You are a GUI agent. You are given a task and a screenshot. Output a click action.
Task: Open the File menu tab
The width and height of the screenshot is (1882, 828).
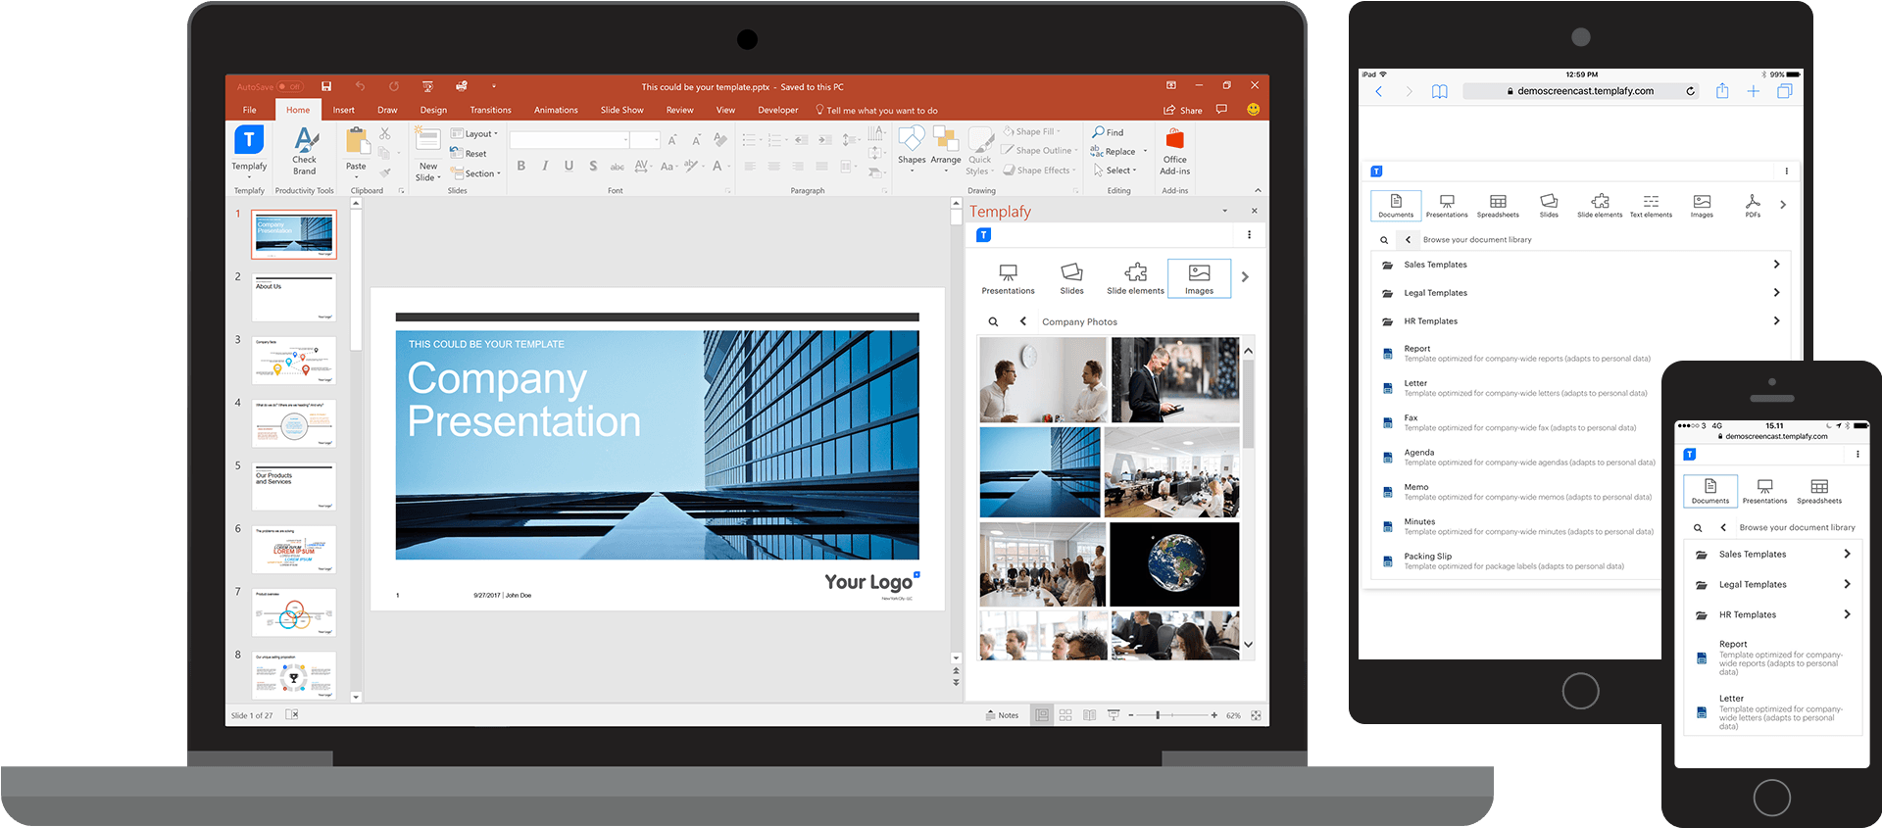[x=249, y=110]
